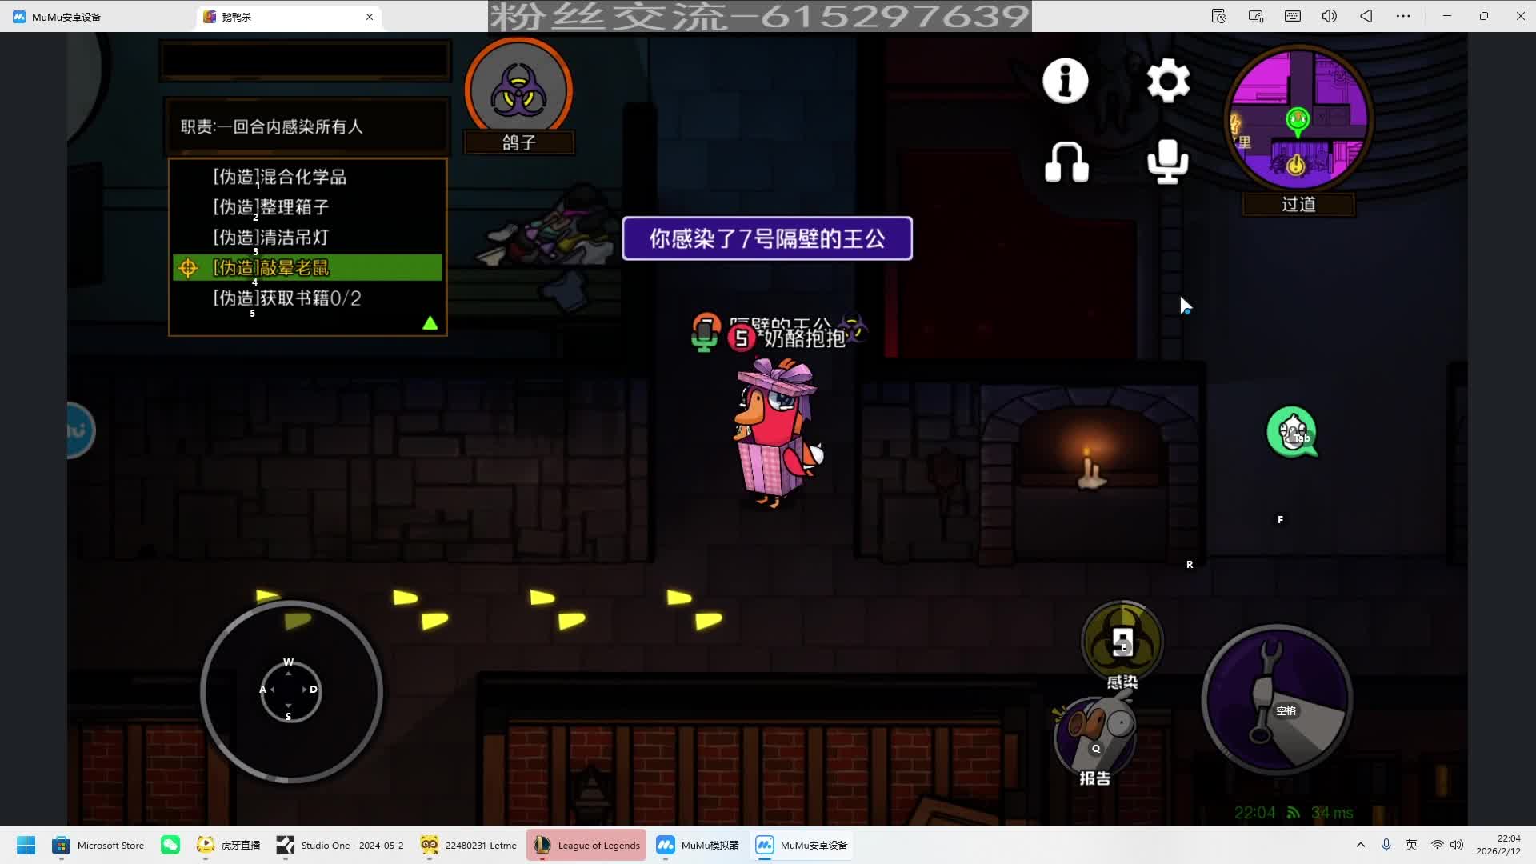Open League of Legends taskbar item
The width and height of the screenshot is (1536, 864).
586,845
